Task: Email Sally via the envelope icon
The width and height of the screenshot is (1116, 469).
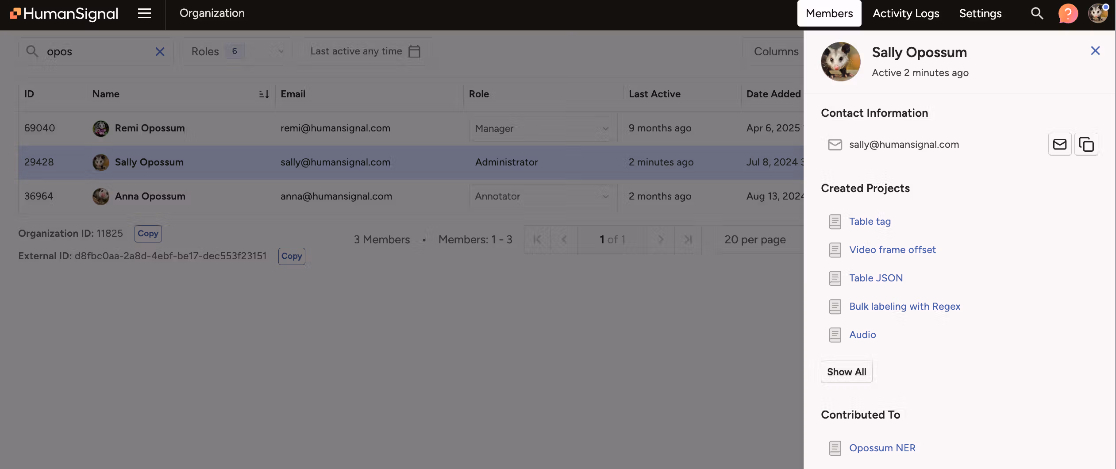Action: coord(1059,144)
